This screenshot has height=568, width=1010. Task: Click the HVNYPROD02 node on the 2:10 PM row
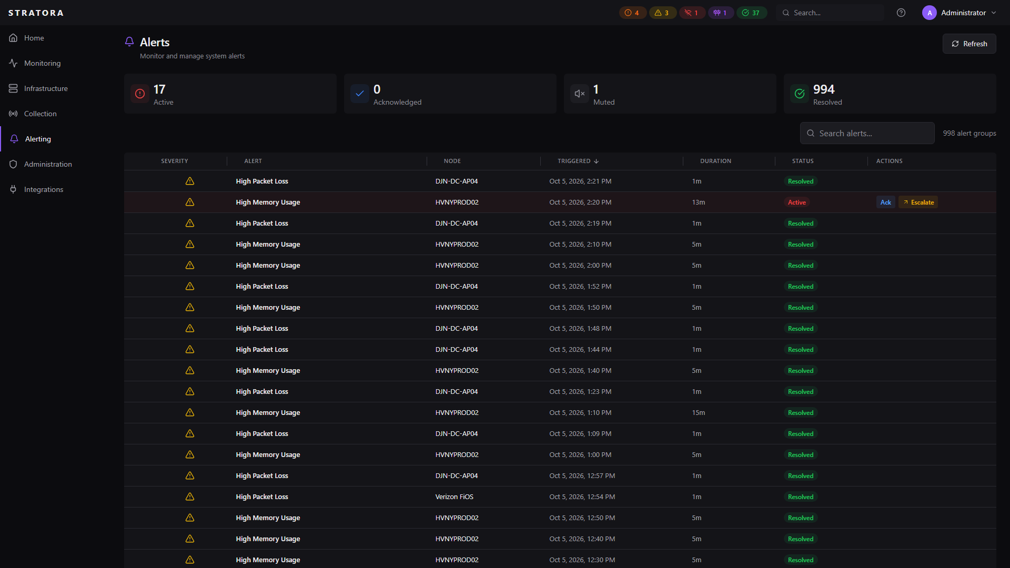(457, 245)
